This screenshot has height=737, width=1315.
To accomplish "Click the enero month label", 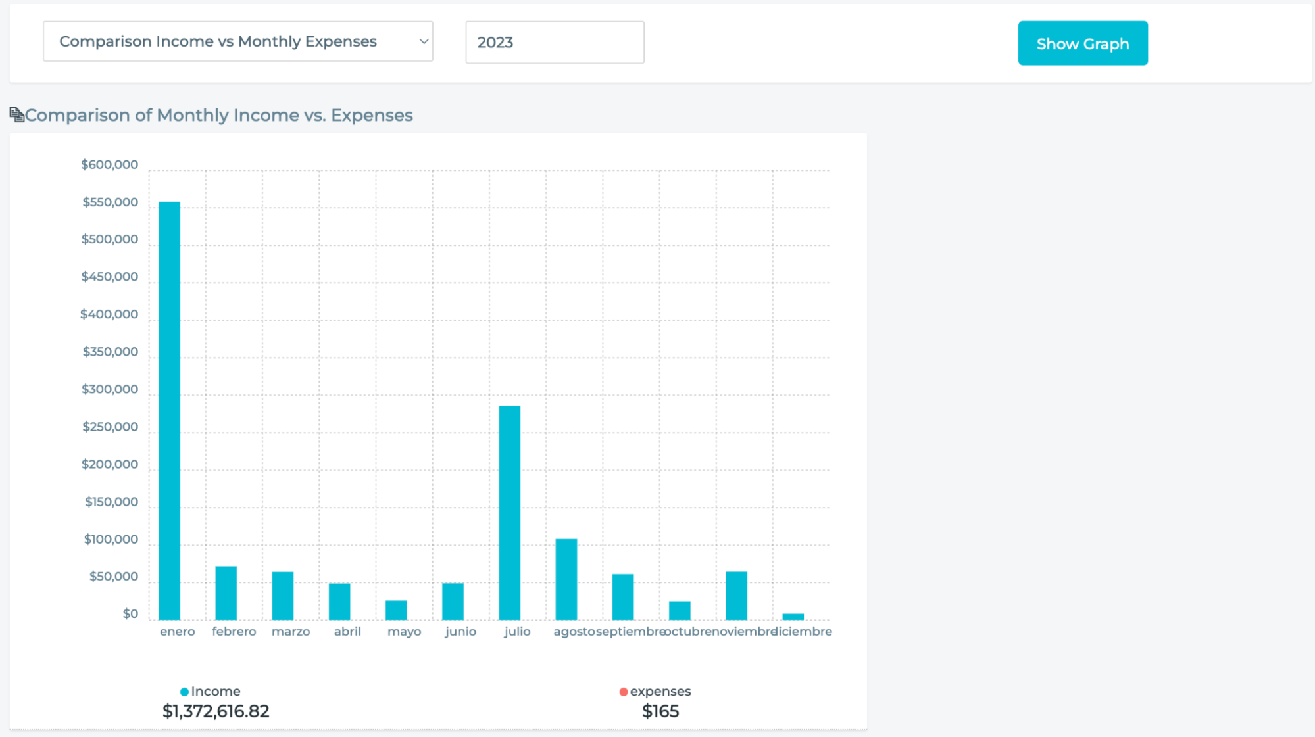I will pos(178,631).
